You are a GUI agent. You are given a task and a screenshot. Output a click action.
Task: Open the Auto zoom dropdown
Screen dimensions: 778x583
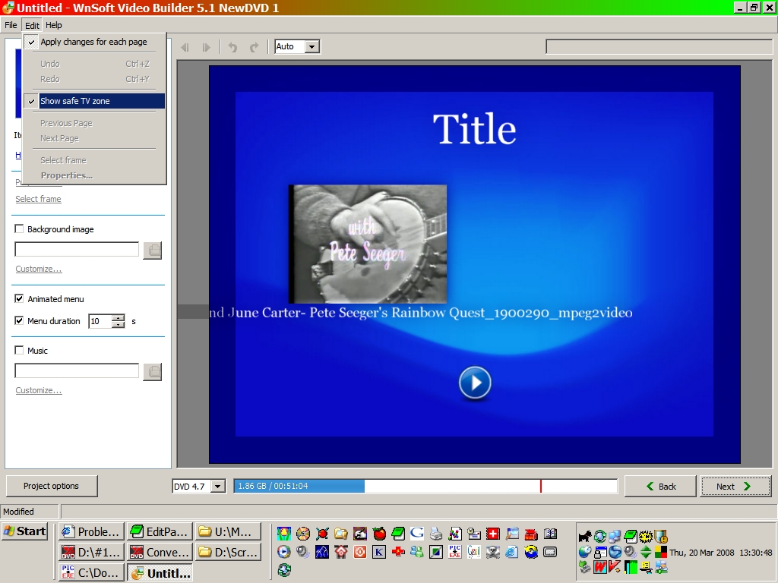(312, 46)
